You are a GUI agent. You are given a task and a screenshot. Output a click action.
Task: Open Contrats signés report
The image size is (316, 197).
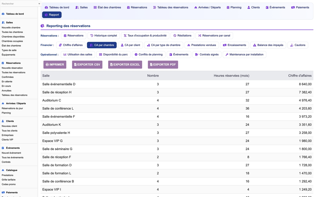pyautogui.click(x=207, y=54)
